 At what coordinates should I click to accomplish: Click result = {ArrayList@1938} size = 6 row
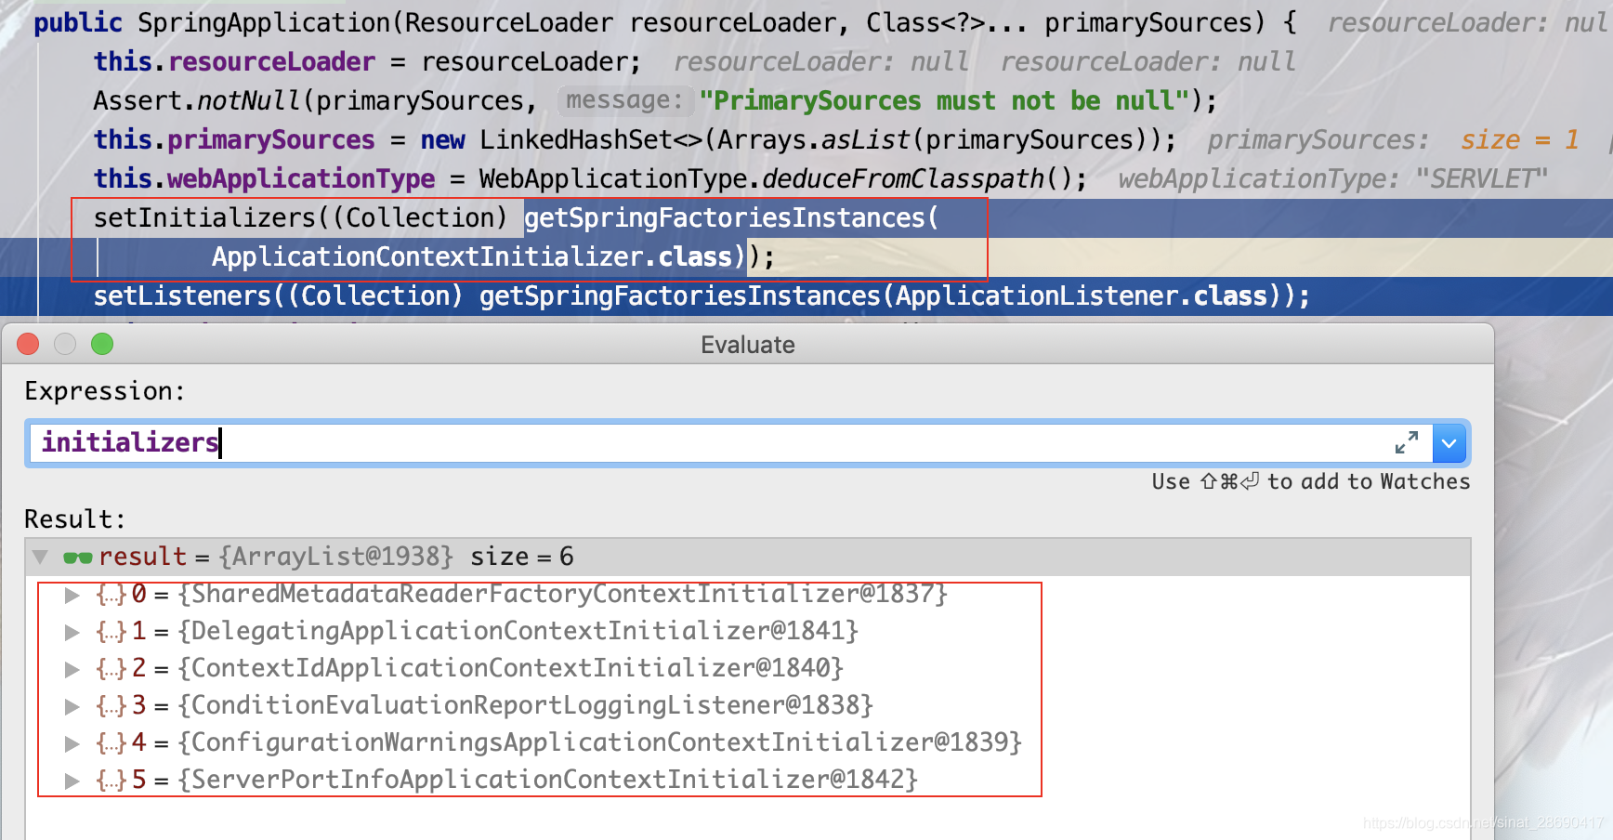point(748,557)
